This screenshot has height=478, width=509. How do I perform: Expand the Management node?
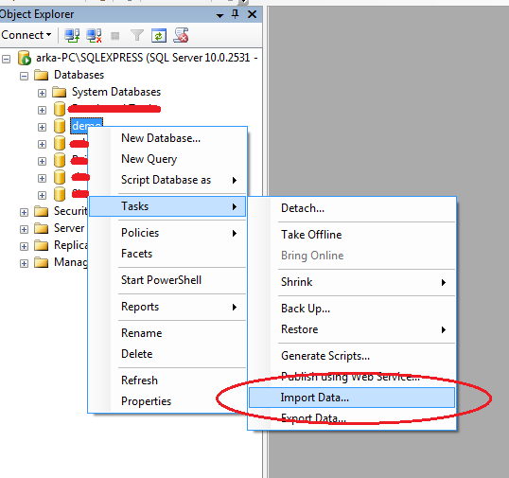[x=24, y=263]
